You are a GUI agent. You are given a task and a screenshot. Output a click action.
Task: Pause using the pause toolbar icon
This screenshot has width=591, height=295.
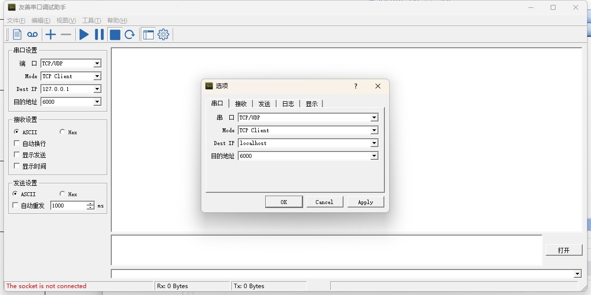tap(99, 34)
